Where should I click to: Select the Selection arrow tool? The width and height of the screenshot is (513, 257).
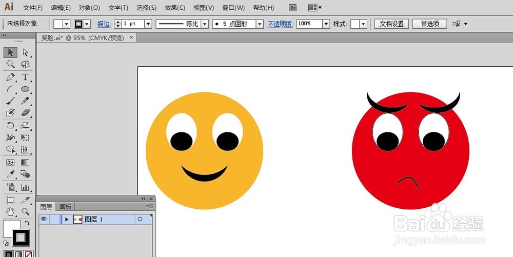(10, 52)
